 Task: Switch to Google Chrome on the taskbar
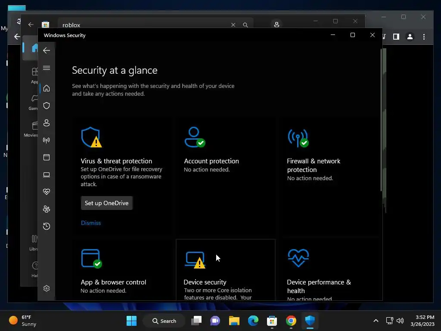pyautogui.click(x=291, y=321)
